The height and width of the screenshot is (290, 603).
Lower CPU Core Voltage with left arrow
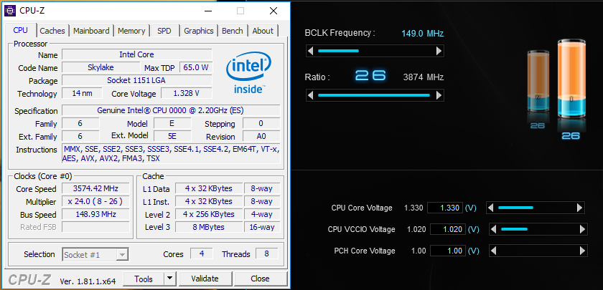(x=490, y=208)
